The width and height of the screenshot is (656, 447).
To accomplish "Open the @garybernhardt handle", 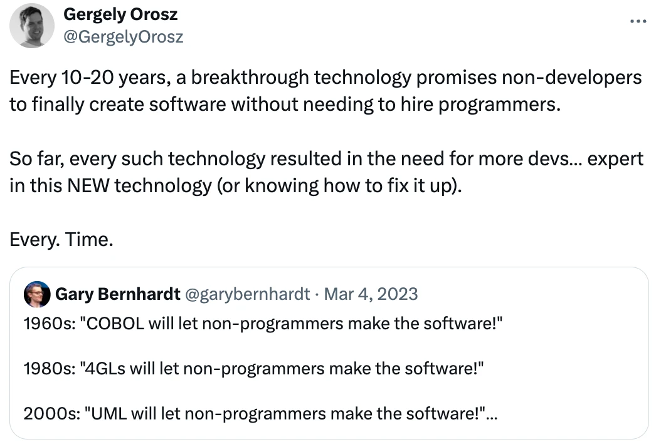I will [247, 294].
